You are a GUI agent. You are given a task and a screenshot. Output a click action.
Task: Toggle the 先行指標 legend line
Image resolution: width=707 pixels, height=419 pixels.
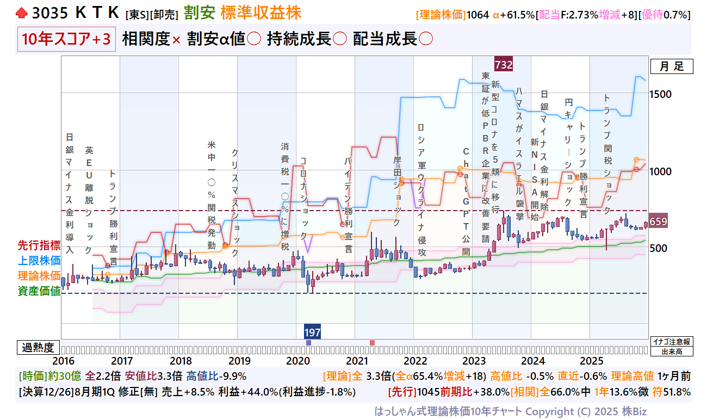(x=39, y=245)
